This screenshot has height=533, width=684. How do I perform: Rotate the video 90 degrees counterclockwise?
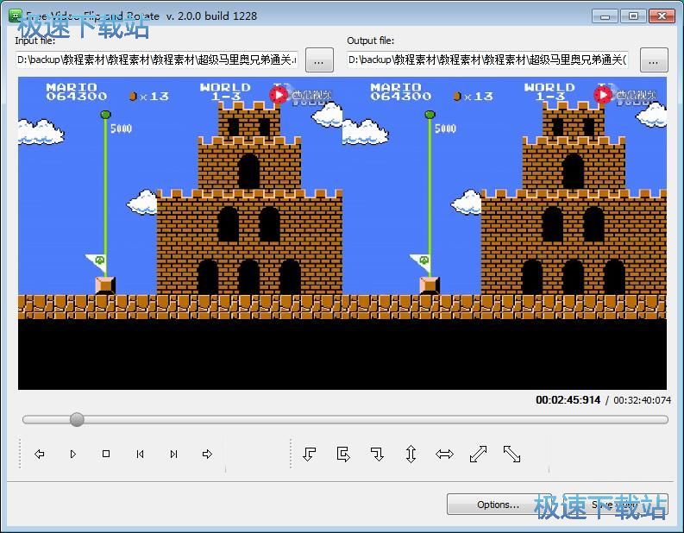(x=310, y=454)
